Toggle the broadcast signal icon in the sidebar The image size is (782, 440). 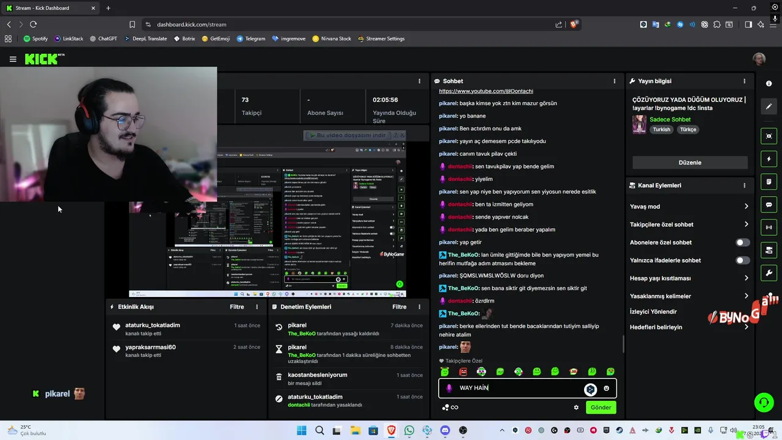pos(769,227)
